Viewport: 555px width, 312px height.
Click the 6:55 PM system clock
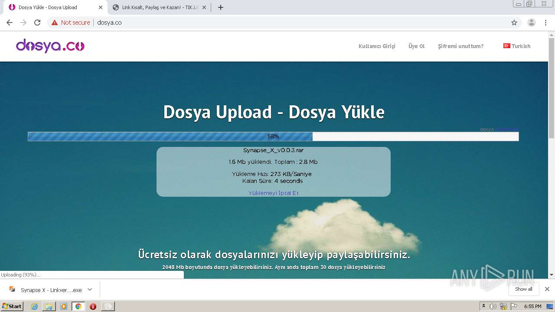pos(532,306)
